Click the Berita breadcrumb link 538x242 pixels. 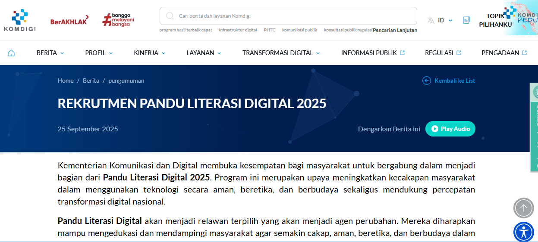[x=91, y=81]
